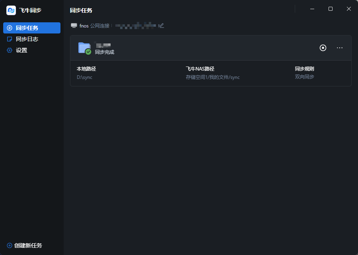Open the 同步任务 sidebar item

point(32,28)
